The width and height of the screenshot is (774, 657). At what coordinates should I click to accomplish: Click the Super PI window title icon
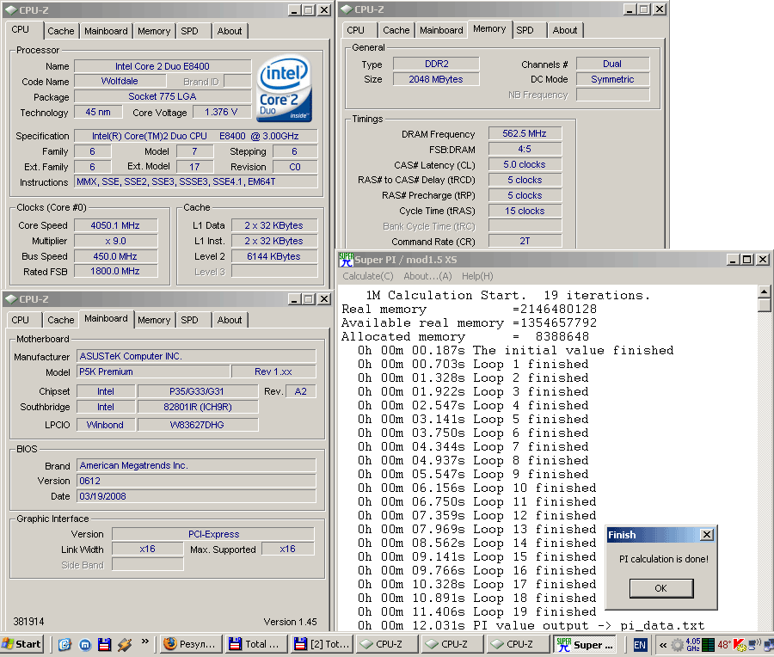click(x=346, y=260)
